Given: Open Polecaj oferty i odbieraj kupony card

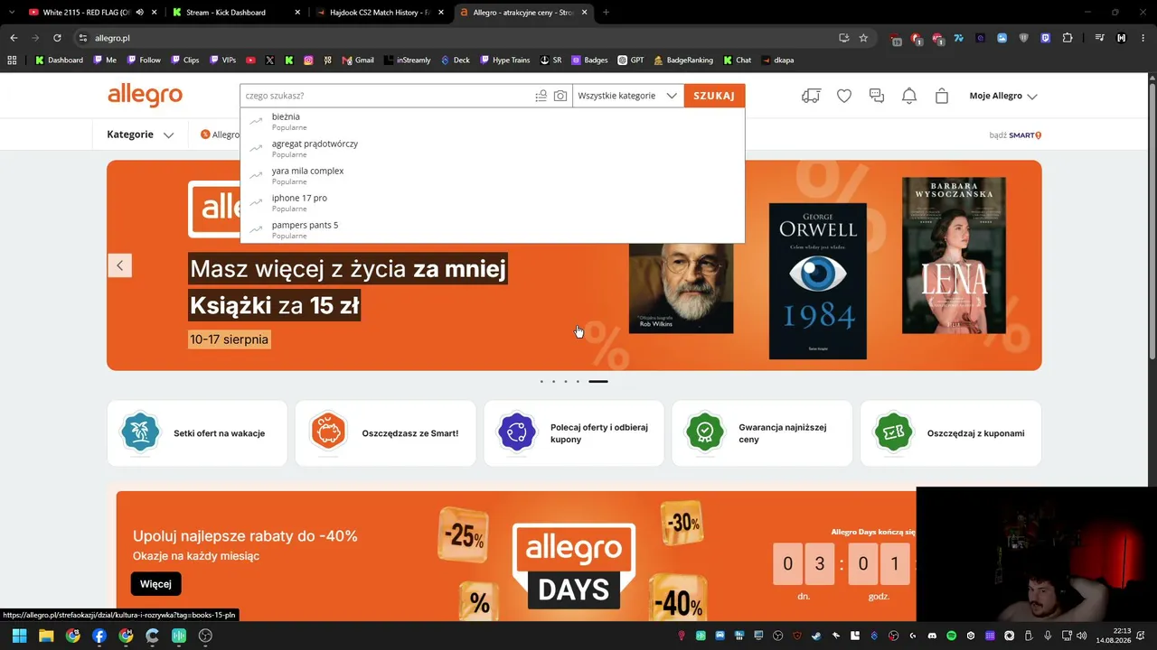Looking at the screenshot, I should [574, 433].
